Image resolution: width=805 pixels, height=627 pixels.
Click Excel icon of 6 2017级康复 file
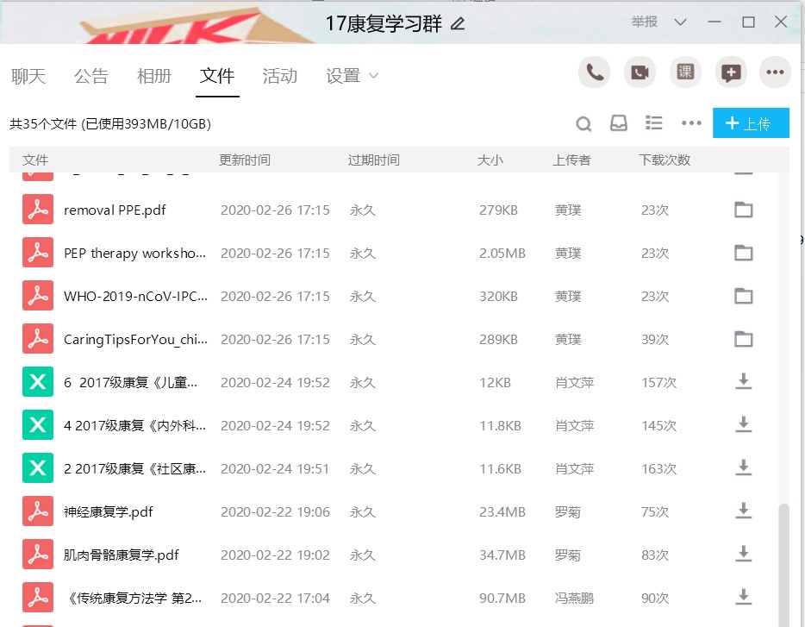(x=37, y=382)
